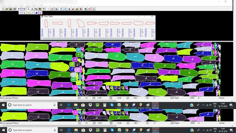Screen dimensions: 236x133
Task: Select the ninth rounded piece in Piece Table
Action: coord(138,23)
